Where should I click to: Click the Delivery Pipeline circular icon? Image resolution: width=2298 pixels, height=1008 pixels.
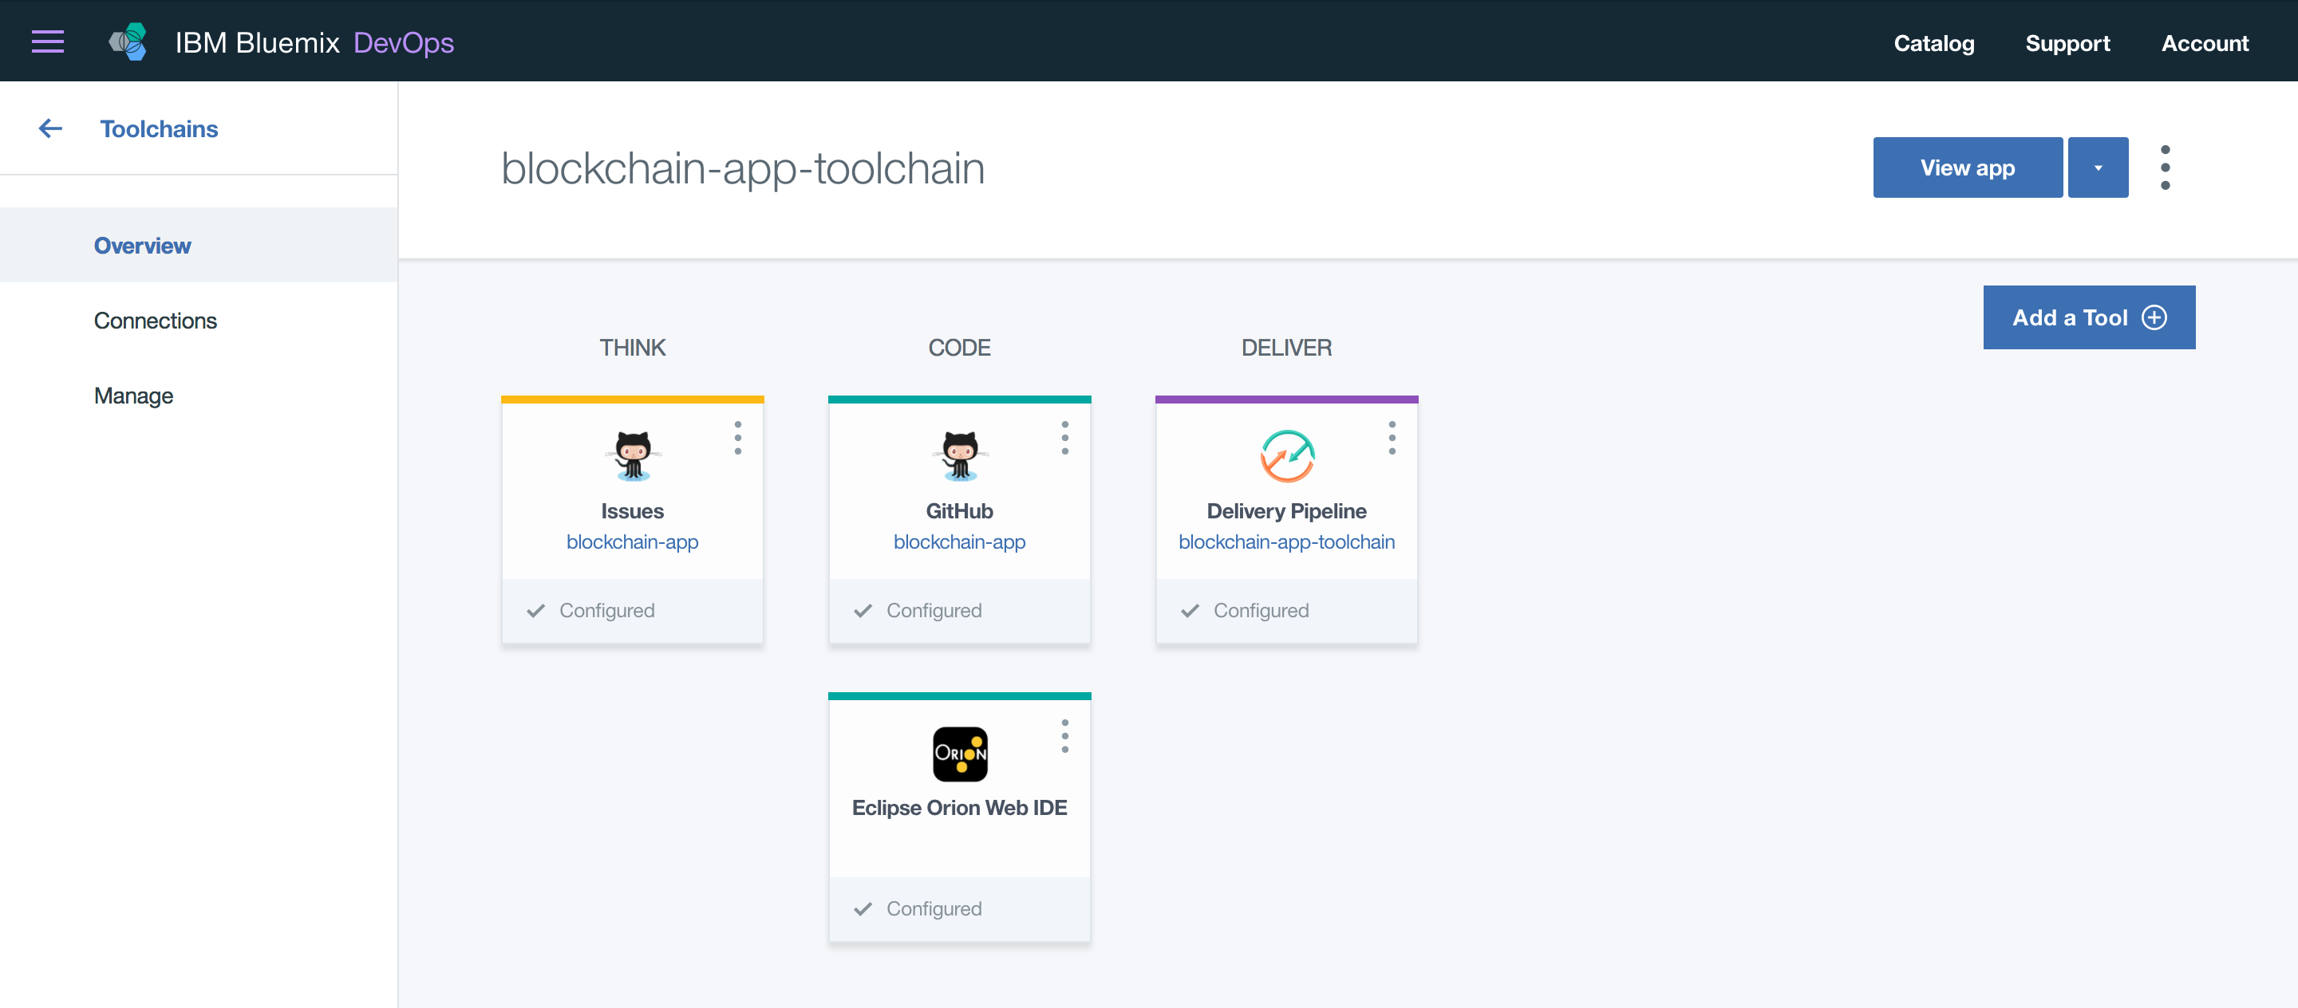tap(1286, 455)
